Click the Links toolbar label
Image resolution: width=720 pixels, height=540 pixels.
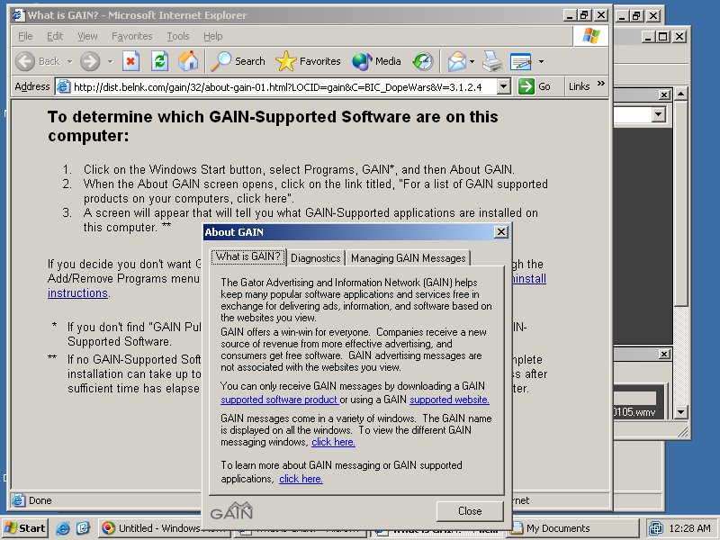pyautogui.click(x=579, y=86)
